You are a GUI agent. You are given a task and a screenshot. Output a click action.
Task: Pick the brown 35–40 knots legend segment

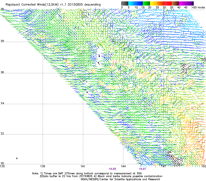175,3
